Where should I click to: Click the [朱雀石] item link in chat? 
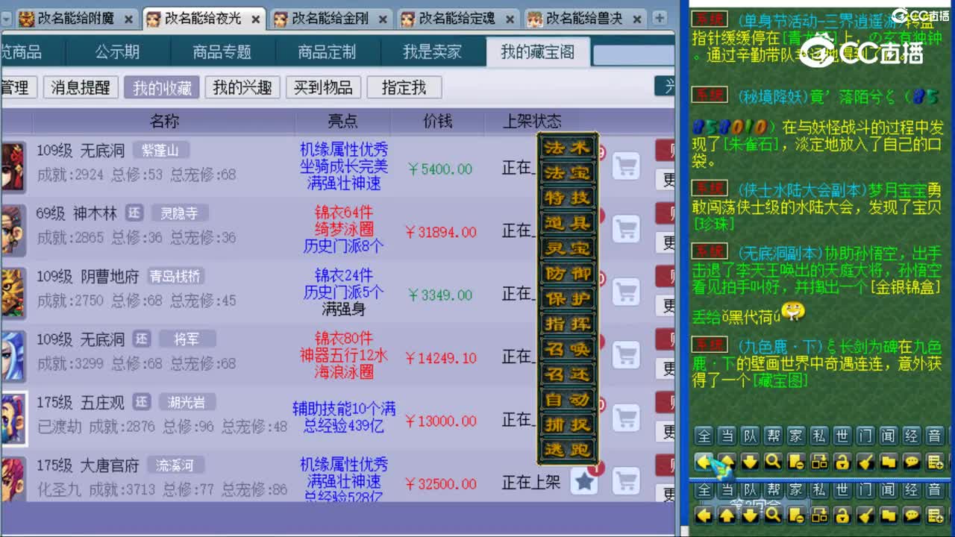[751, 145]
